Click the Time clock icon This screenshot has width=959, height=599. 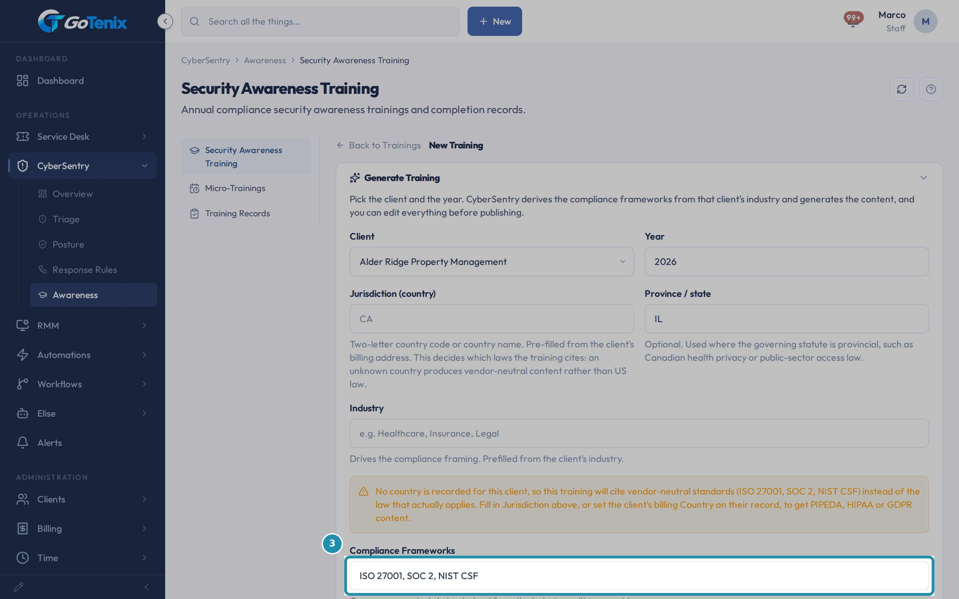23,558
